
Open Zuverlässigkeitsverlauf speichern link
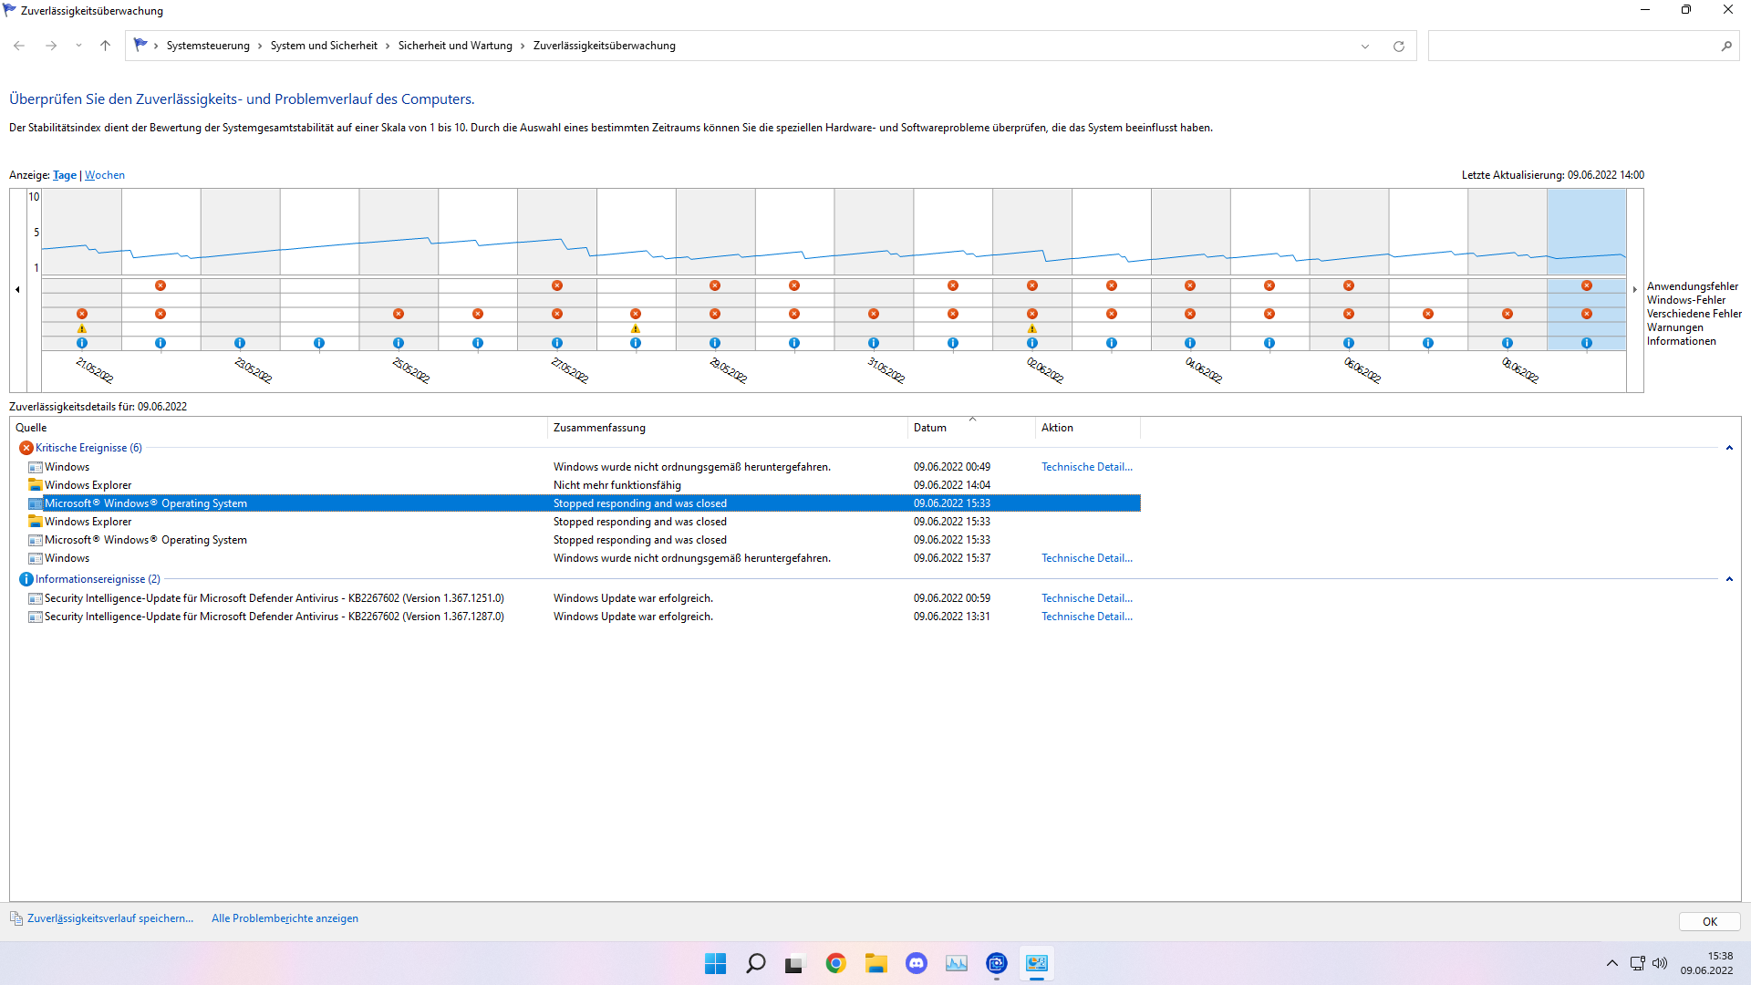click(109, 918)
